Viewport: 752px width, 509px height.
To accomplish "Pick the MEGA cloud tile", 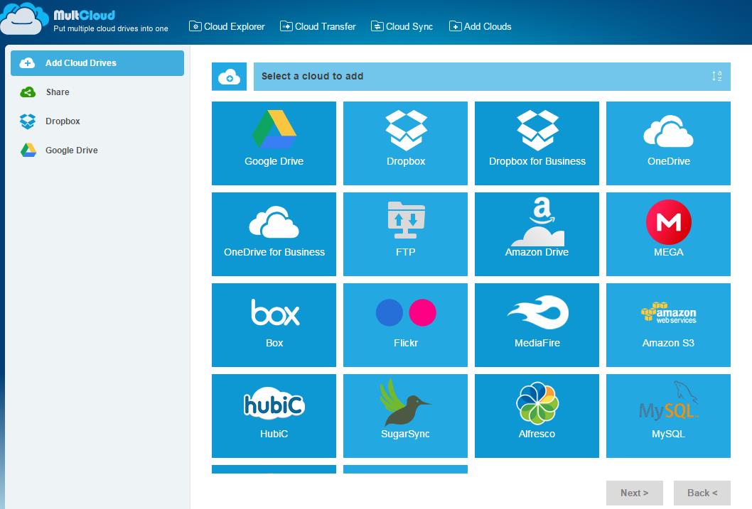I will coord(668,234).
